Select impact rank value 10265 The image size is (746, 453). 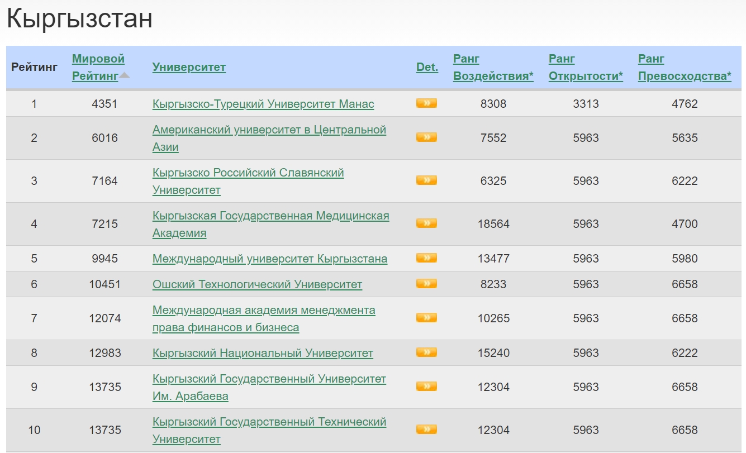point(493,318)
